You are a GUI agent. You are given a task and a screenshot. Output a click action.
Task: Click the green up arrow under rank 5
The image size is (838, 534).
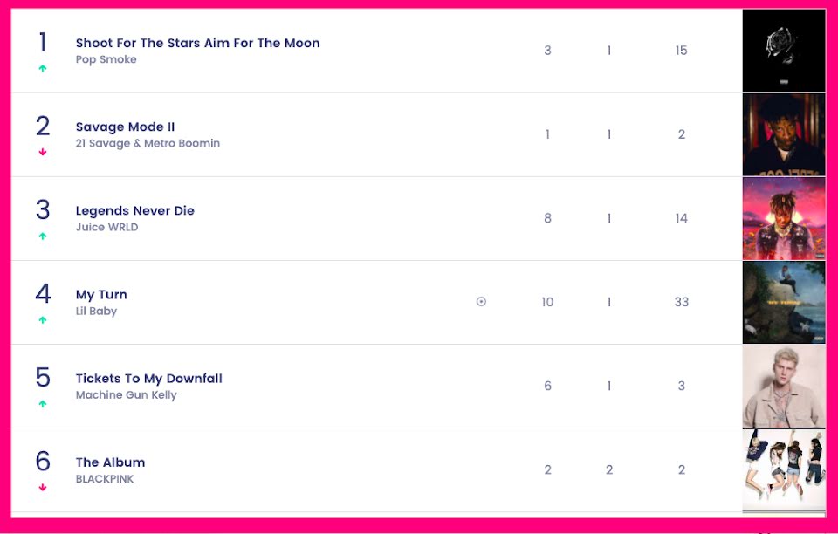[43, 404]
